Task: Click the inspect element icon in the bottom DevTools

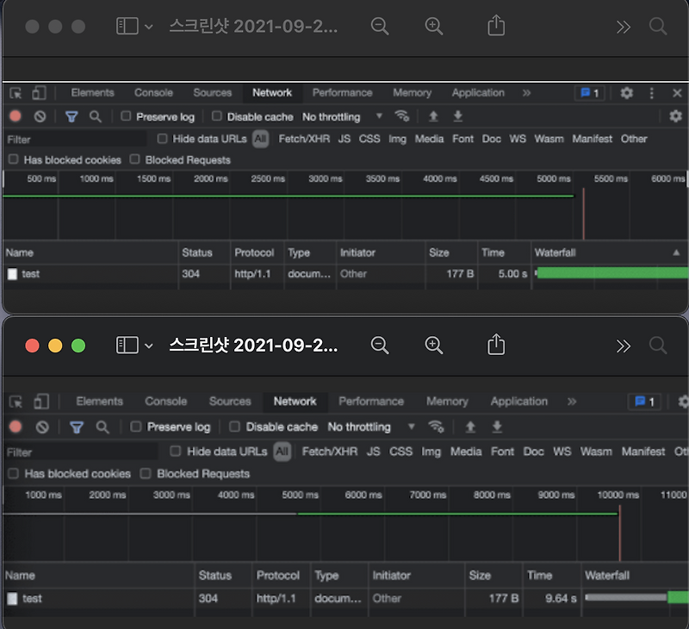Action: (16, 402)
